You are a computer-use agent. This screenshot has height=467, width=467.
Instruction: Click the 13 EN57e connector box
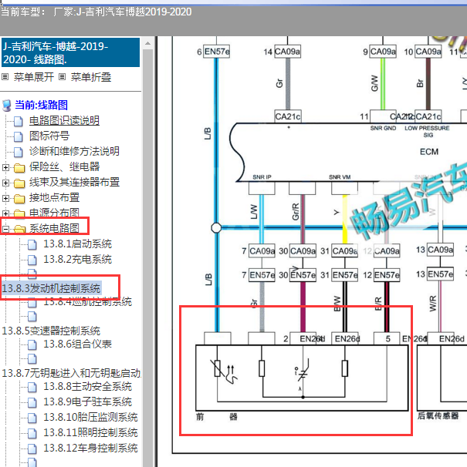tap(440, 274)
